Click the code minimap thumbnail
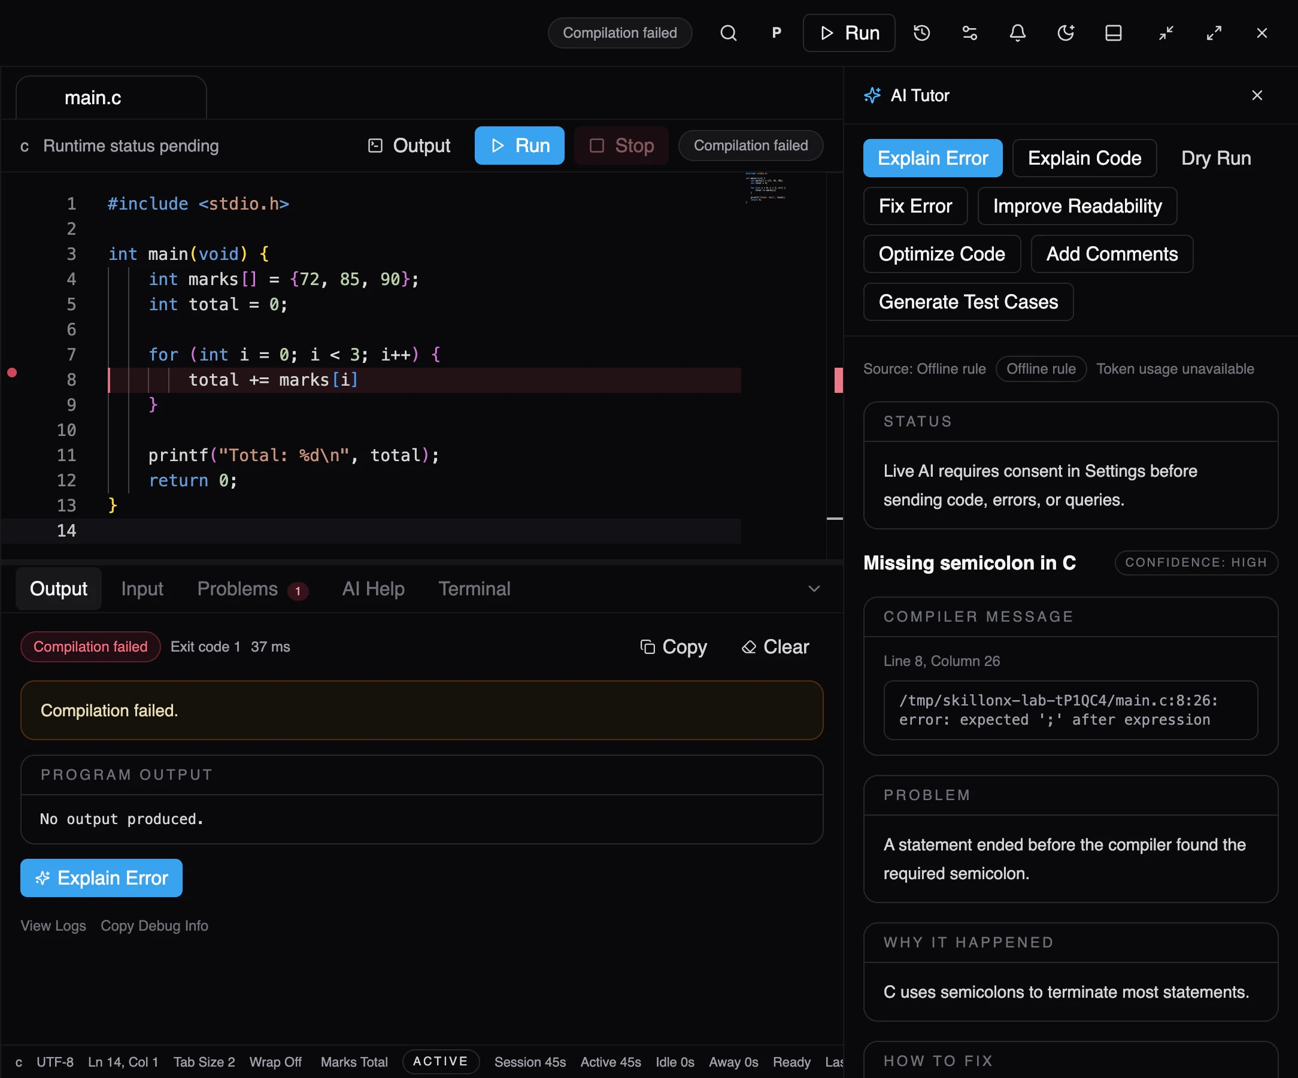 pyautogui.click(x=765, y=187)
